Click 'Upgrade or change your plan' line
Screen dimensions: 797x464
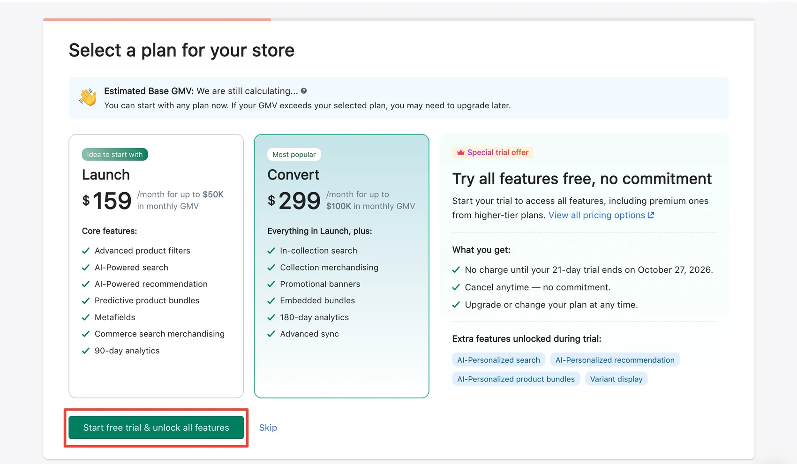coord(551,305)
